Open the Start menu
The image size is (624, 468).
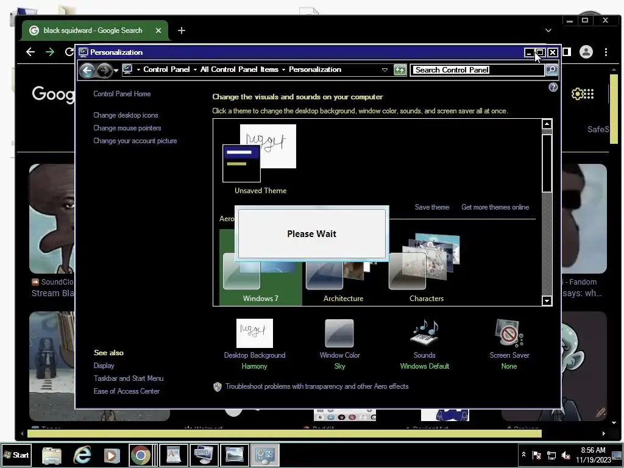pyautogui.click(x=16, y=455)
